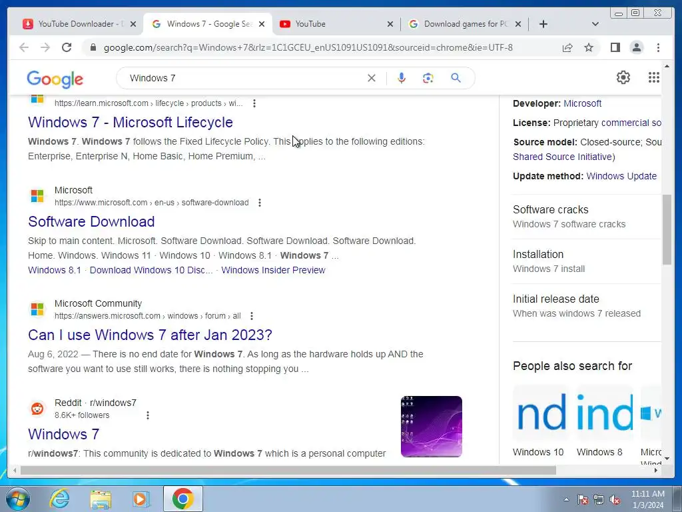The width and height of the screenshot is (682, 512).
Task: Launch Windows Media Player from taskbar
Action: tap(141, 499)
